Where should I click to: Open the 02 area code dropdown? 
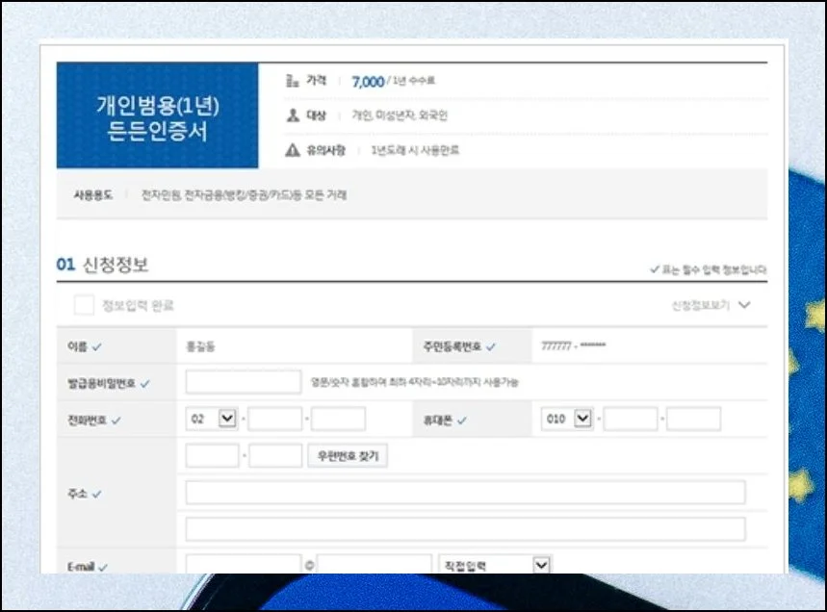227,419
